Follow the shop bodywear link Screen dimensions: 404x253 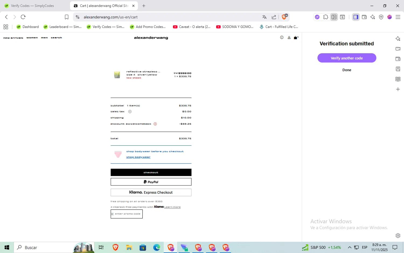coord(138,157)
